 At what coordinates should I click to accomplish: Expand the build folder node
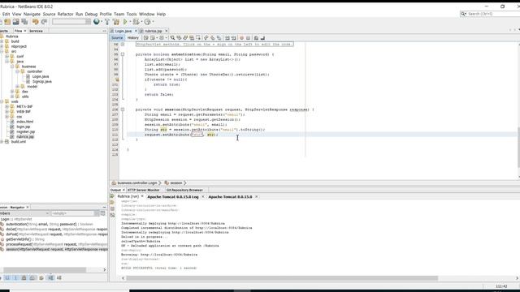[x=2, y=41]
